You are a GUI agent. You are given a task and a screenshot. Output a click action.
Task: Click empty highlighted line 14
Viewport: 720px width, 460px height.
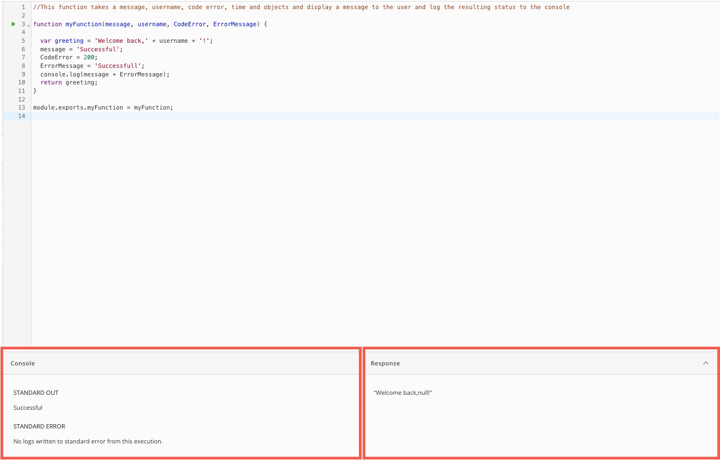107,116
